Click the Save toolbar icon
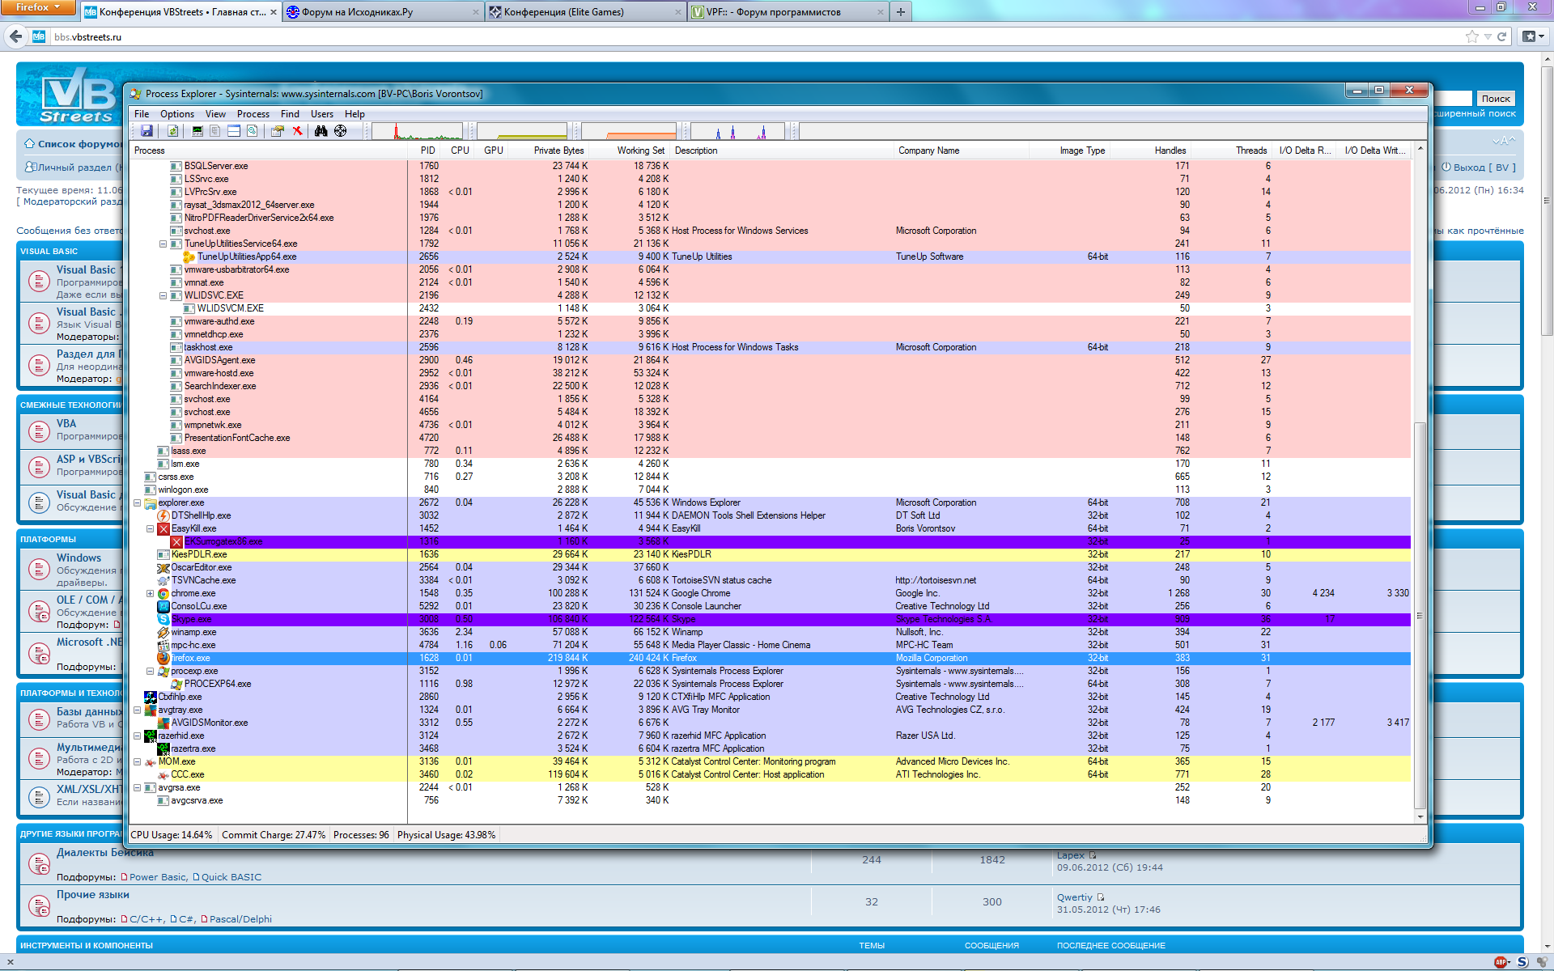 coord(146,130)
